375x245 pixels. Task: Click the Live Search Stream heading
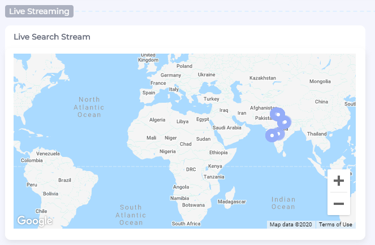tap(52, 37)
